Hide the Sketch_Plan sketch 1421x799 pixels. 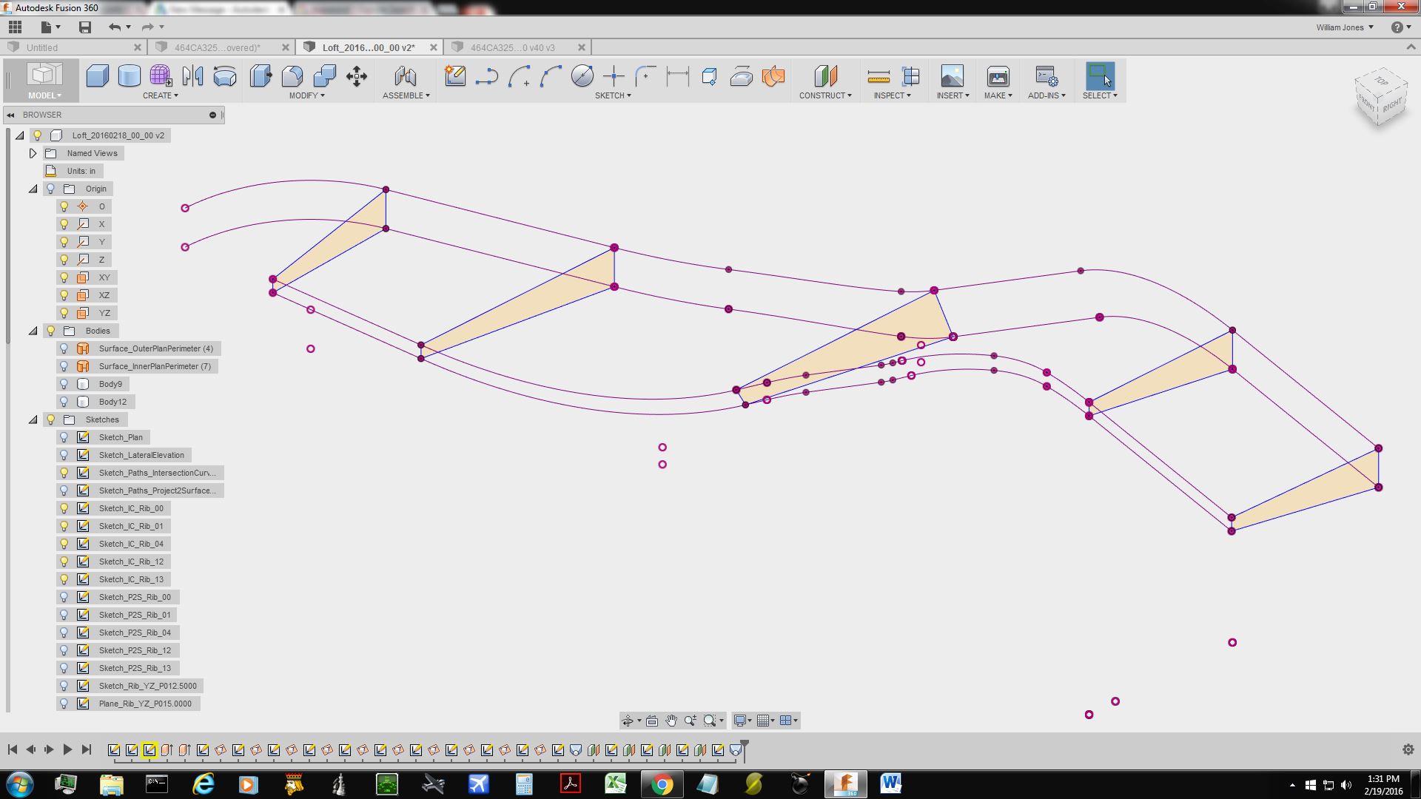(64, 437)
